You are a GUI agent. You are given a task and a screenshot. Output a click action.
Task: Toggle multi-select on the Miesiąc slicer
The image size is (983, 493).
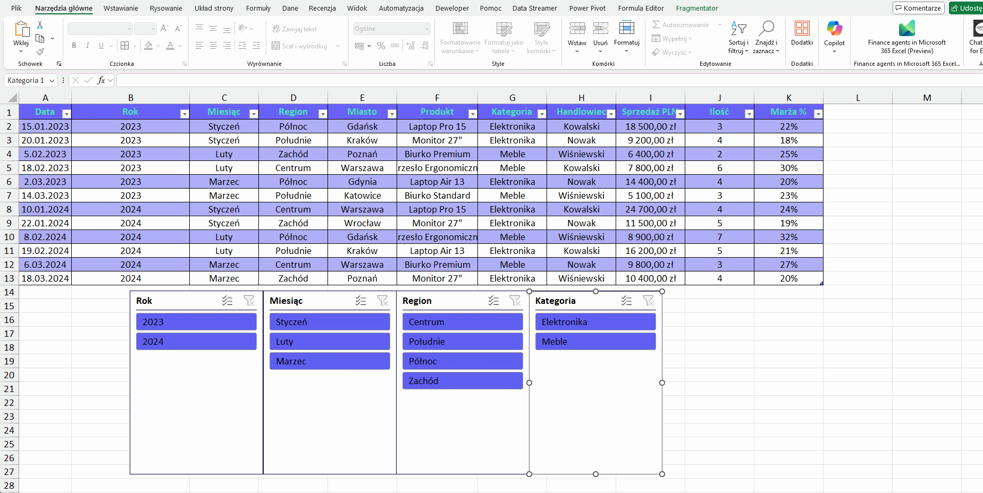pyautogui.click(x=361, y=301)
